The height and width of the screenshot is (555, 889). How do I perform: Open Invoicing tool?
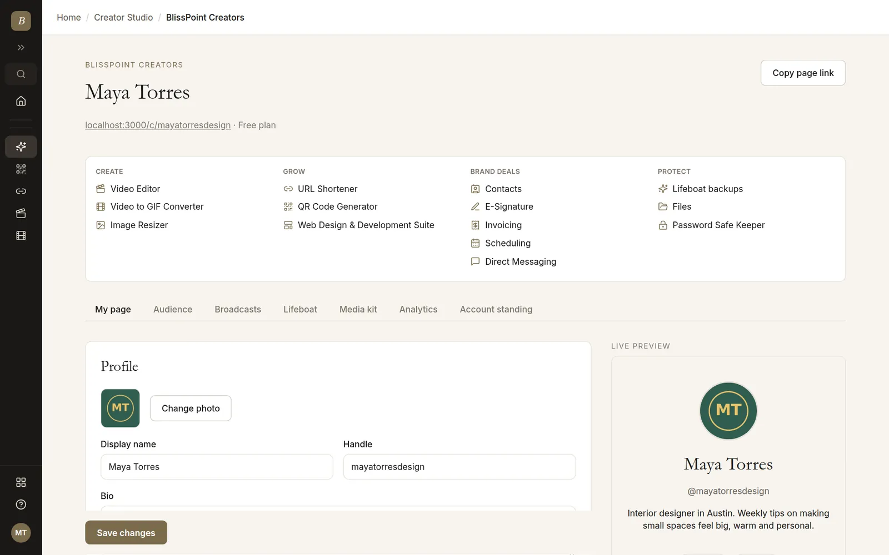click(x=496, y=225)
